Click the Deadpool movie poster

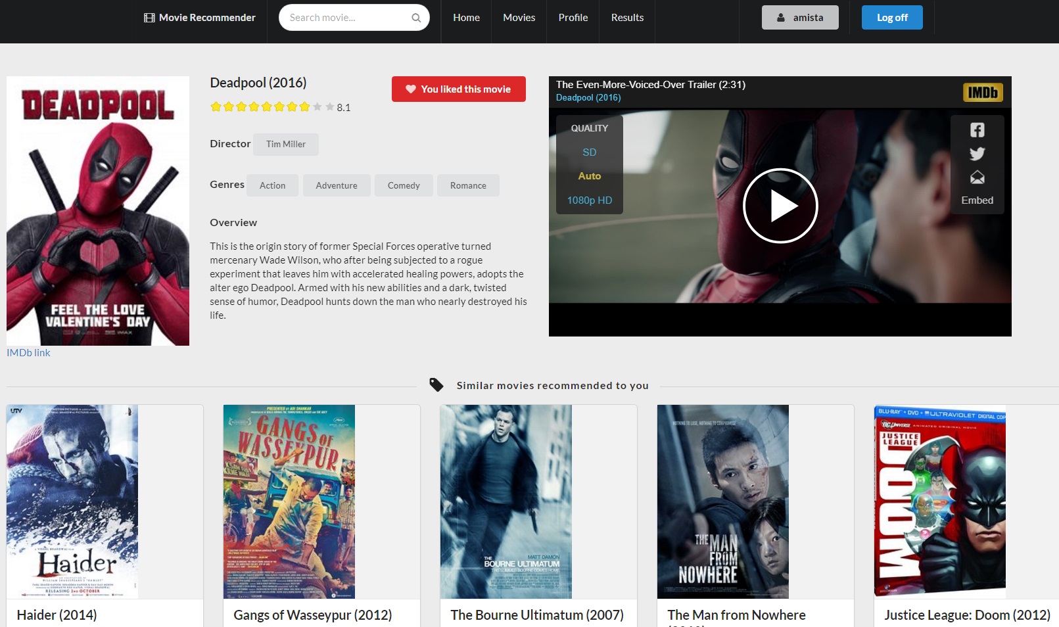point(98,211)
